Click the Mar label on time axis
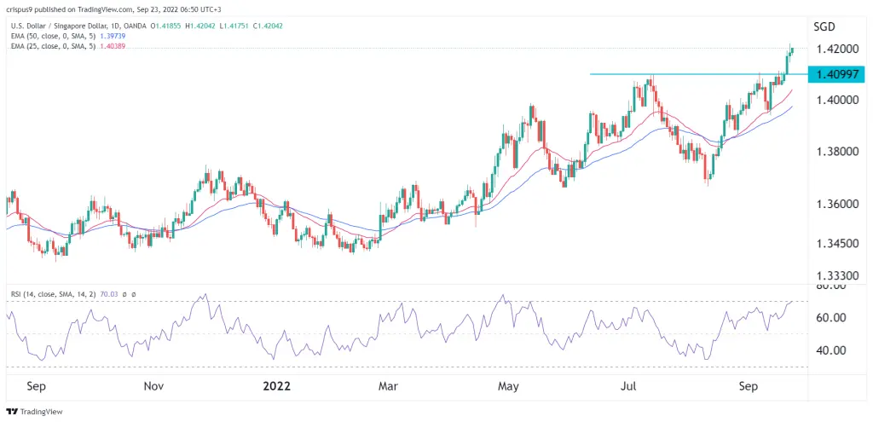 tap(388, 385)
